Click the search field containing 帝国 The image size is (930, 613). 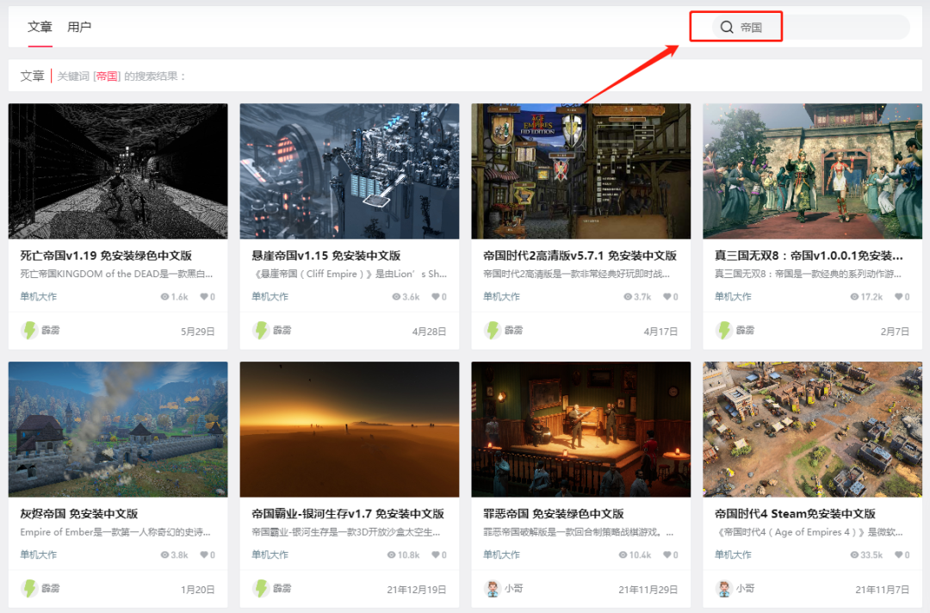tap(811, 27)
